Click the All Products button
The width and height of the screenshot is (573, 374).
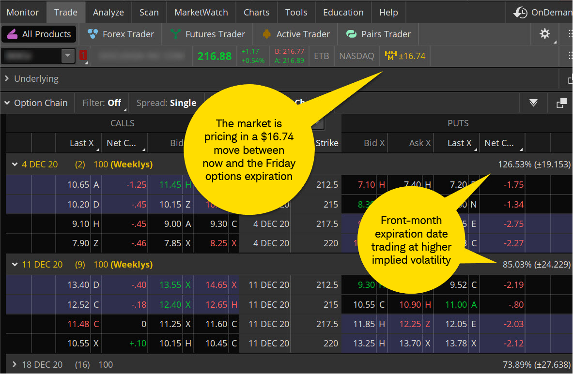[x=39, y=34]
